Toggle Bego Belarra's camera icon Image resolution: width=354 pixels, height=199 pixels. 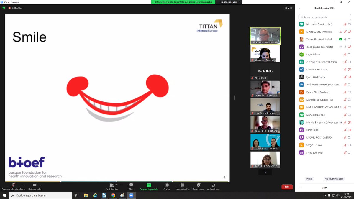pyautogui.click(x=350, y=54)
